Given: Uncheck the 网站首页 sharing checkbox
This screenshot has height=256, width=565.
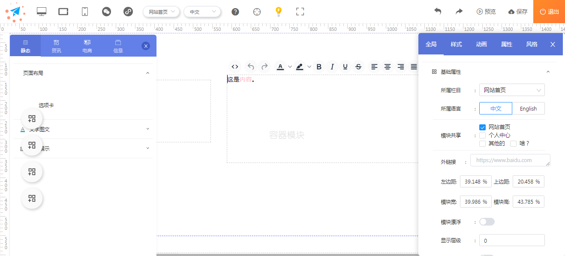Looking at the screenshot, I should pyautogui.click(x=483, y=127).
